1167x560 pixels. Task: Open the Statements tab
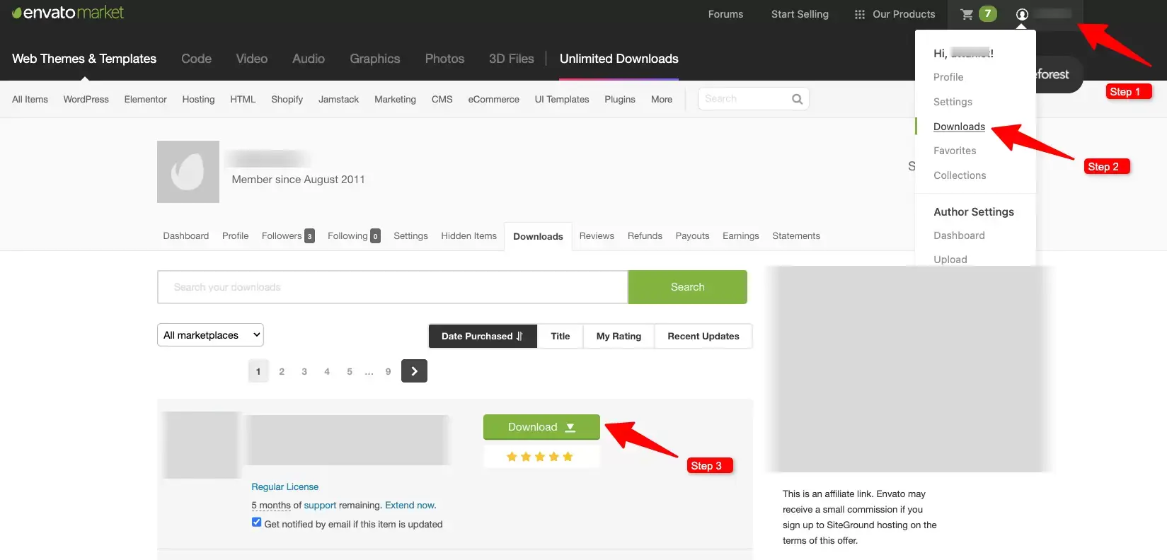[796, 236]
